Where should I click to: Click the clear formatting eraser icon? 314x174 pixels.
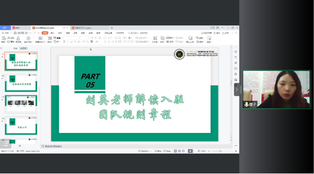pyautogui.click(x=100, y=38)
